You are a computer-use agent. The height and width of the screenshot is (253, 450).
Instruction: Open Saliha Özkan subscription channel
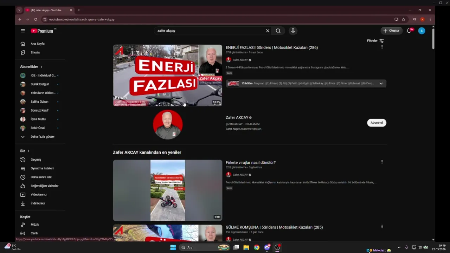(x=40, y=102)
